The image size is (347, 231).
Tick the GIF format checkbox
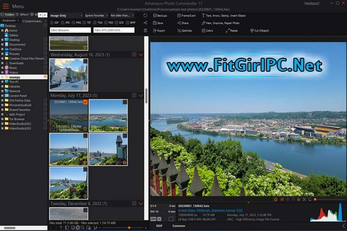coord(52,23)
